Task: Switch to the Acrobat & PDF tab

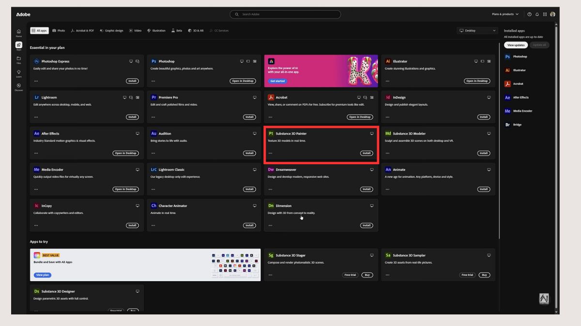Action: (82, 30)
